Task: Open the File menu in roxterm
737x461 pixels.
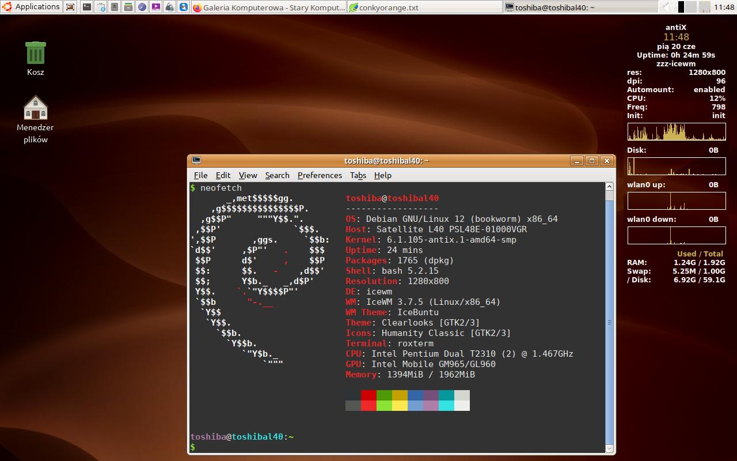Action: pos(200,175)
